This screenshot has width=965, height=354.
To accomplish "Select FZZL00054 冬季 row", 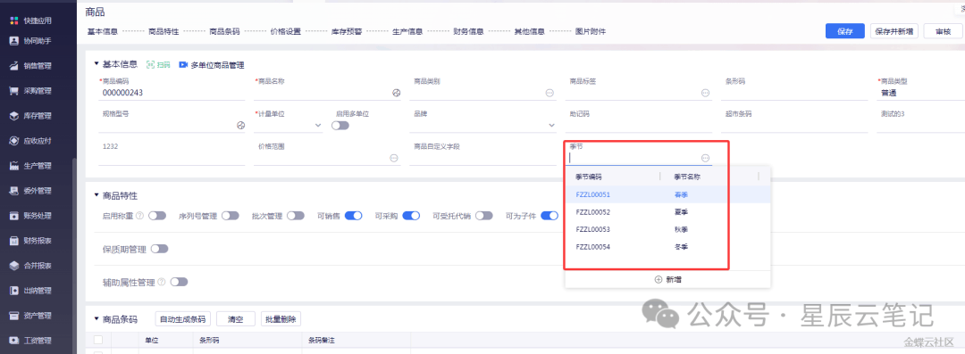I will point(667,247).
